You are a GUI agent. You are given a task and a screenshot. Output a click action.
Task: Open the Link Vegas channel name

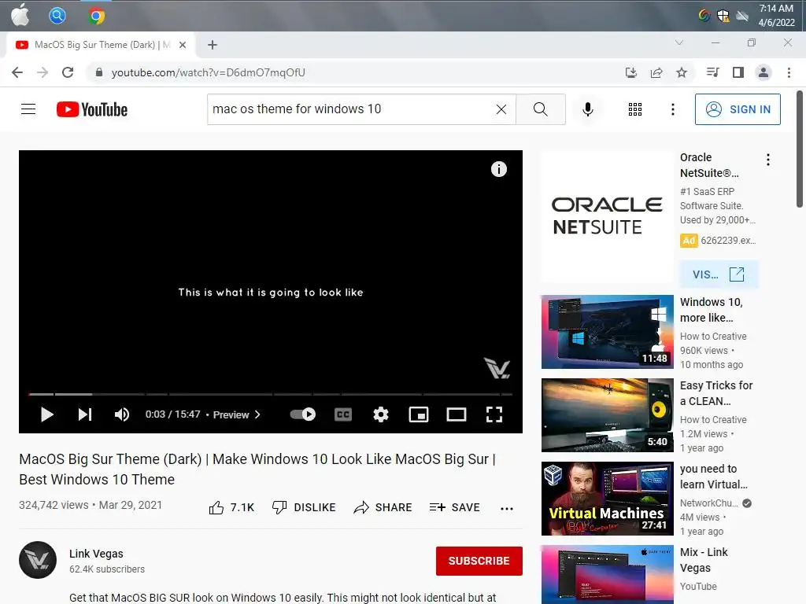coord(96,554)
